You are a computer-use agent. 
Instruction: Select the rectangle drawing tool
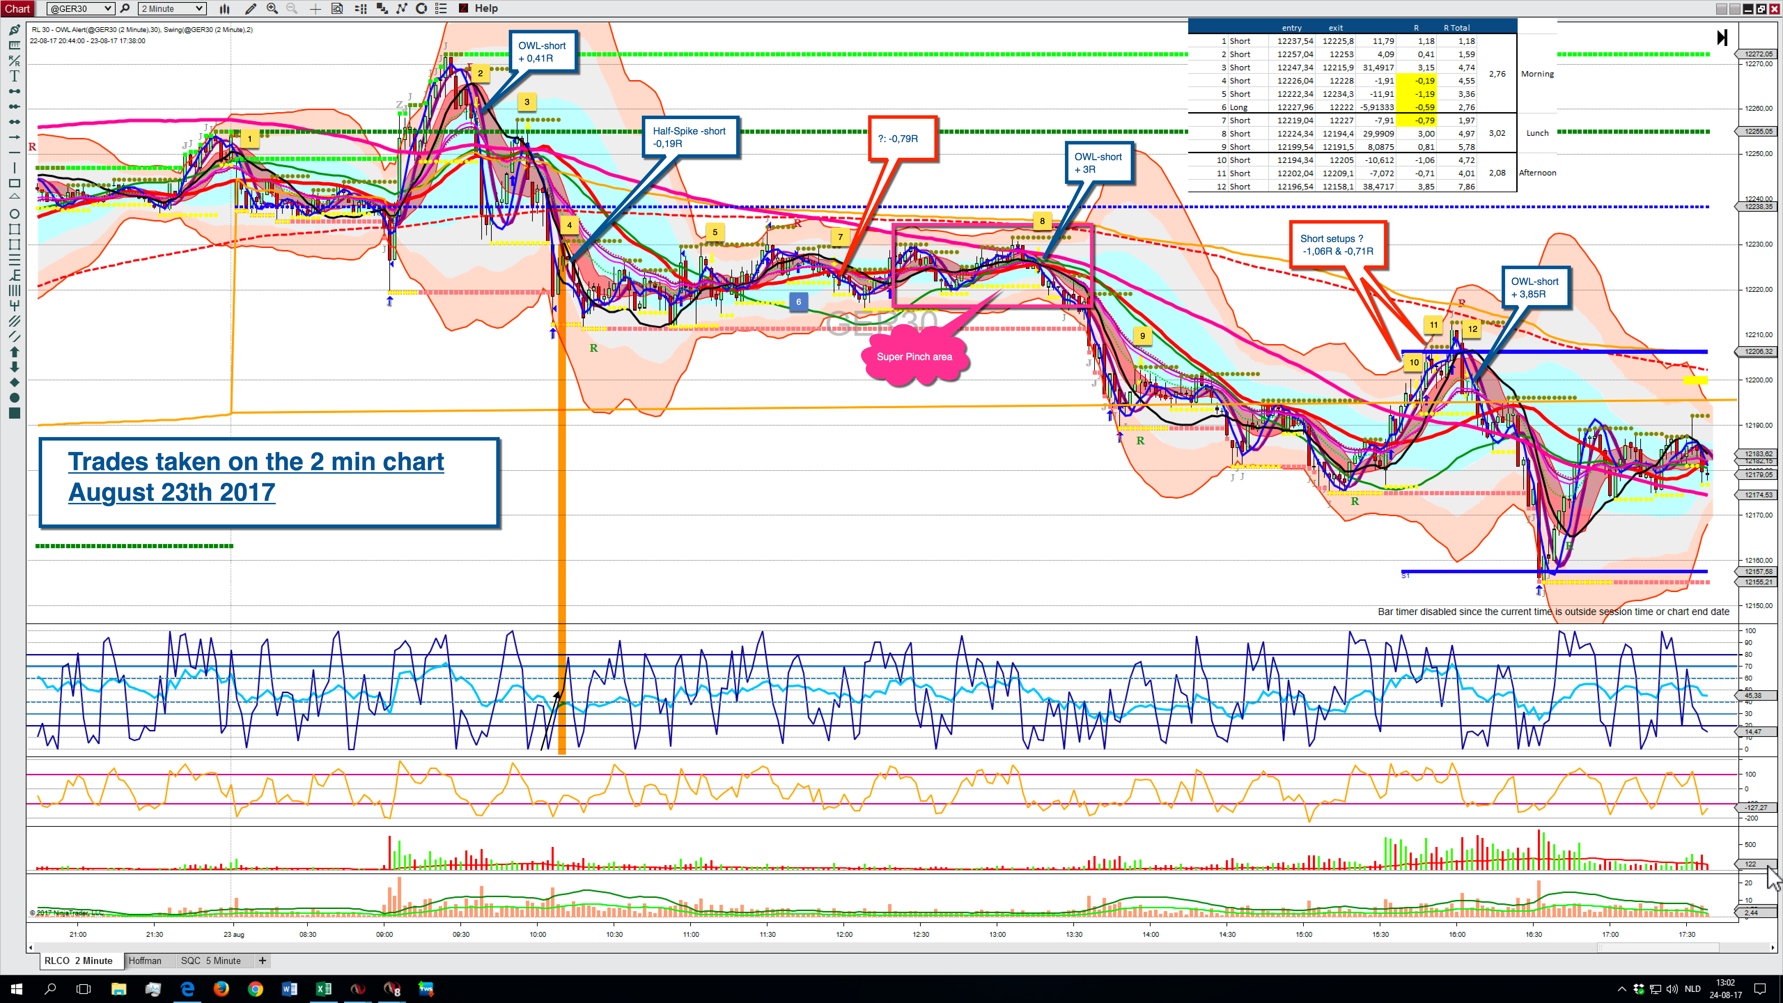(14, 183)
